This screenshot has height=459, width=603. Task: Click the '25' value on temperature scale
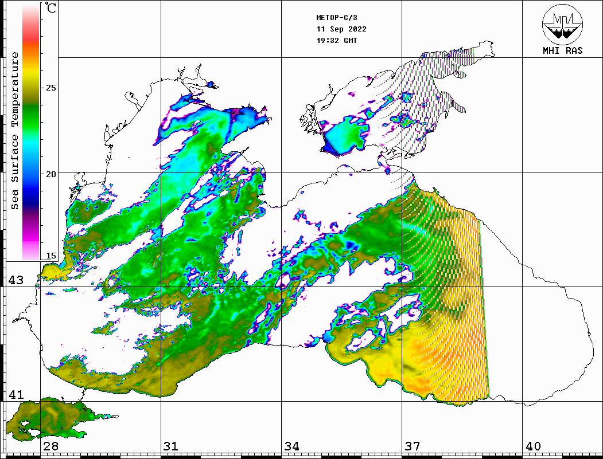pyautogui.click(x=50, y=88)
